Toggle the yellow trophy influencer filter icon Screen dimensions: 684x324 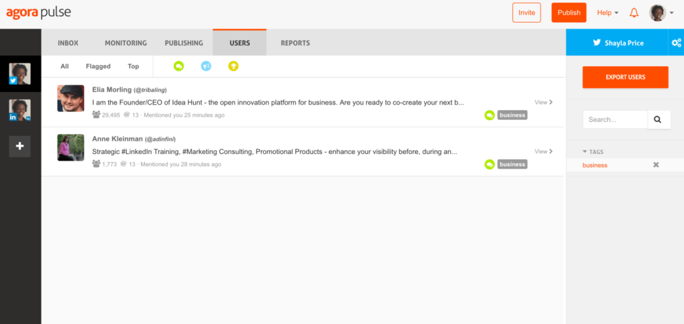pos(233,66)
